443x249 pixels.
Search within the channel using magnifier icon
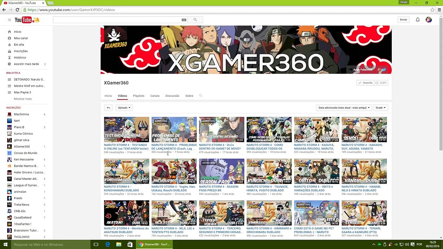click(x=201, y=96)
